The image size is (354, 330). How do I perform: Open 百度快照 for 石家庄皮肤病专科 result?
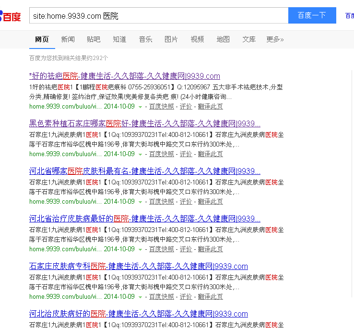point(162,297)
